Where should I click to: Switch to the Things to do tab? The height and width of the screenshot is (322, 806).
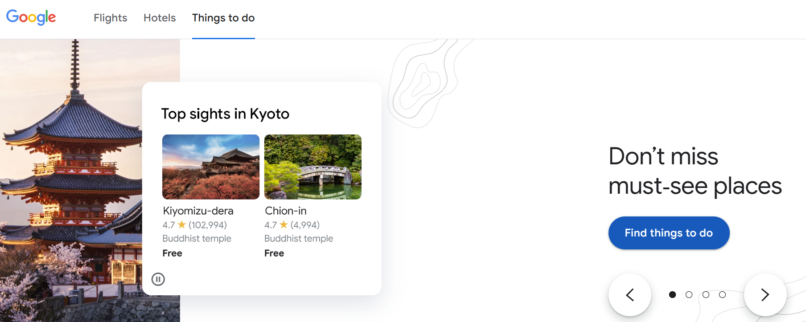[223, 18]
